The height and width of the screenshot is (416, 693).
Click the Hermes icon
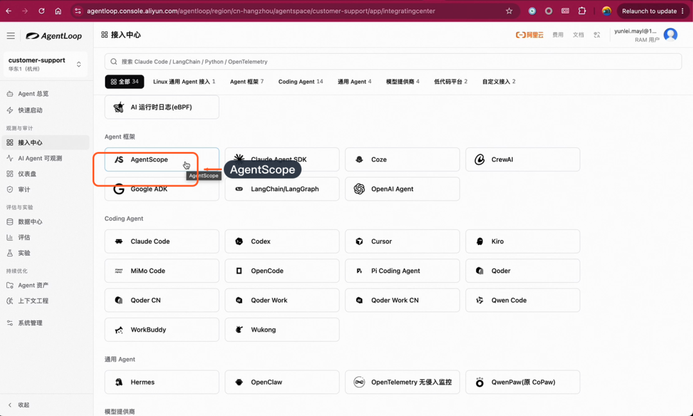pyautogui.click(x=119, y=383)
